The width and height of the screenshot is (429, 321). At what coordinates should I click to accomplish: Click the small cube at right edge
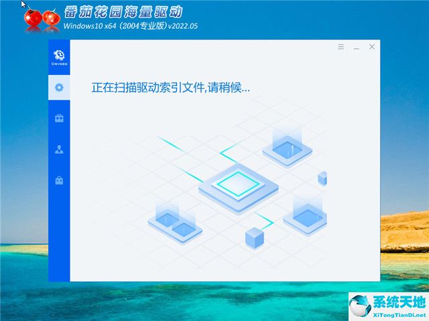pos(322,178)
